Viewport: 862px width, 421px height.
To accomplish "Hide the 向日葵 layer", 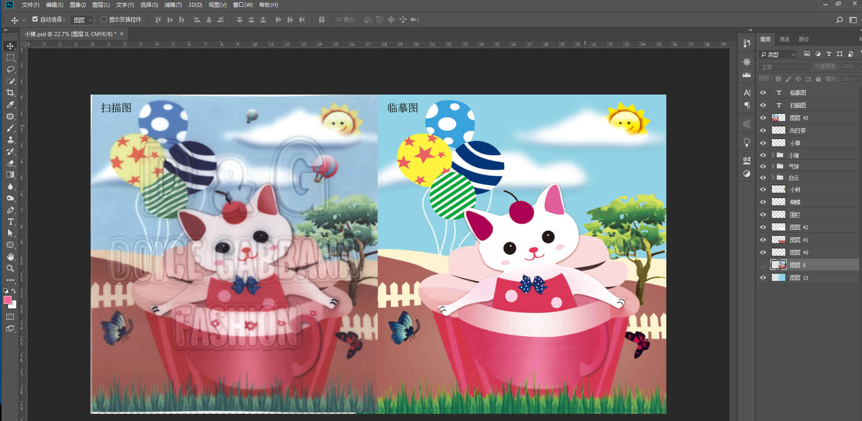I will [x=763, y=131].
